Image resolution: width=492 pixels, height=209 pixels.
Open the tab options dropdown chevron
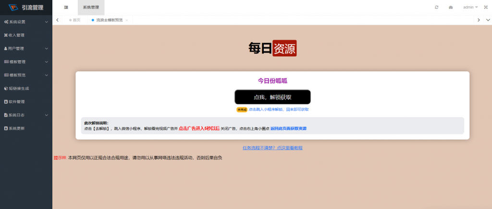tap(488, 20)
